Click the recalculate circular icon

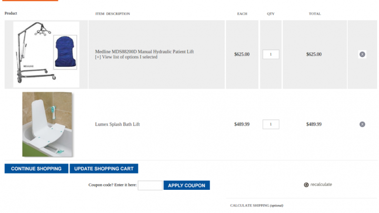306,185
